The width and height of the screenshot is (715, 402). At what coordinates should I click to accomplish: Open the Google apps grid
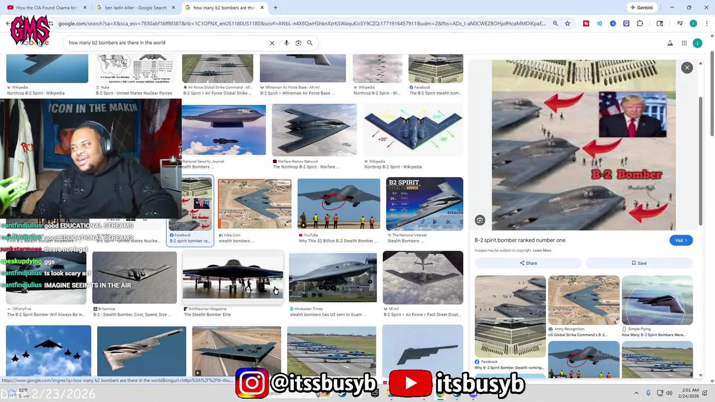pos(684,43)
